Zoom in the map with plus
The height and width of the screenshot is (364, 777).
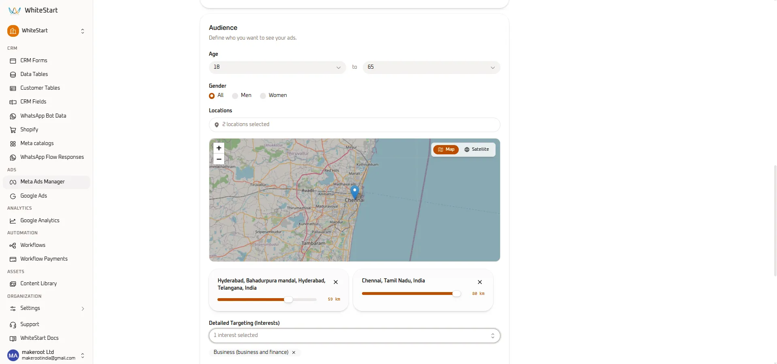219,148
